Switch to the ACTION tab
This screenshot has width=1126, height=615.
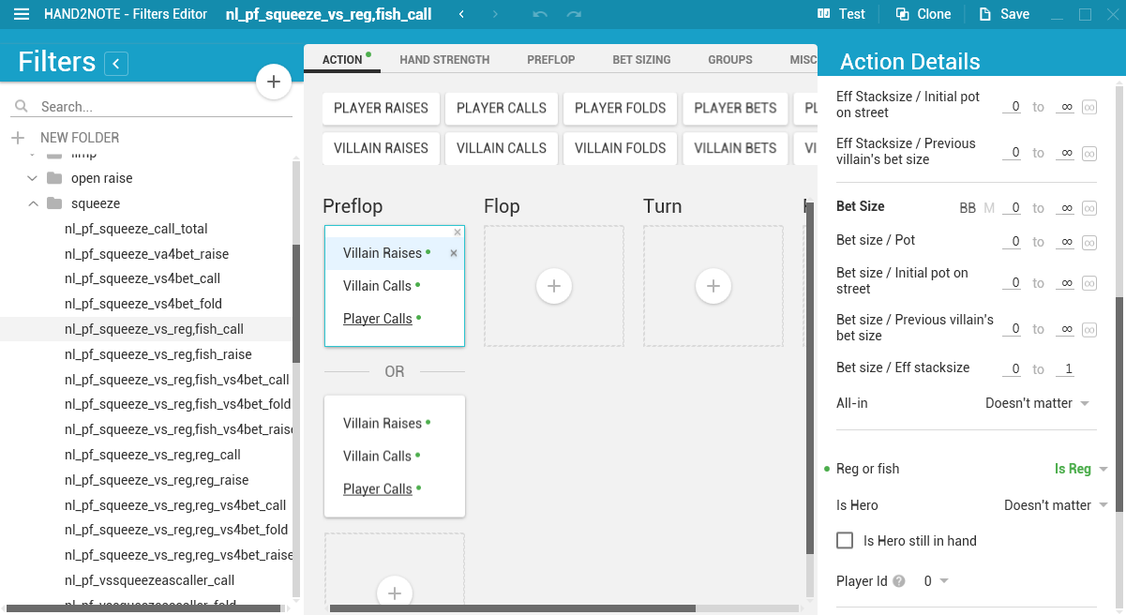[342, 59]
